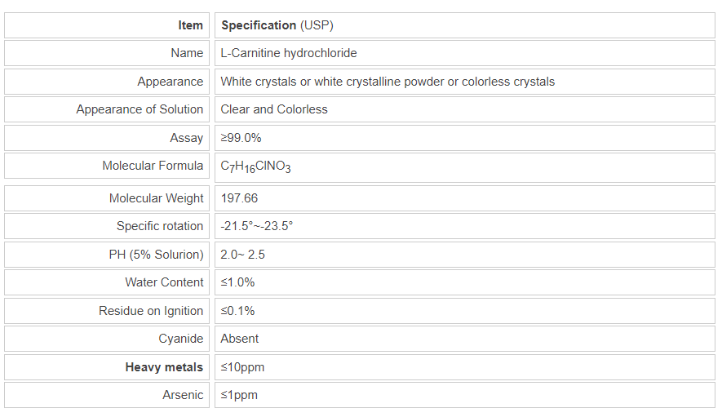Click the Item header cell
This screenshot has width=722, height=417.
click(x=190, y=25)
